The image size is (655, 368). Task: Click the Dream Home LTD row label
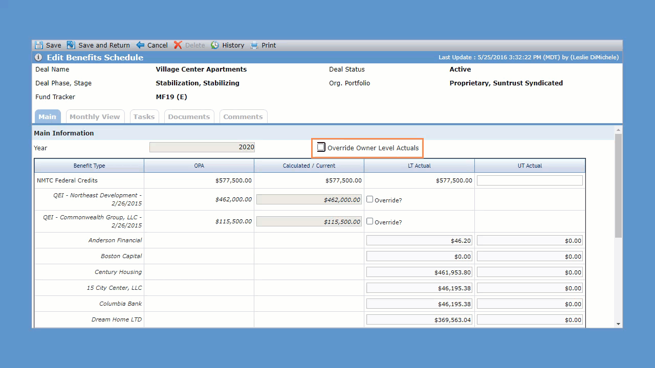tap(117, 319)
